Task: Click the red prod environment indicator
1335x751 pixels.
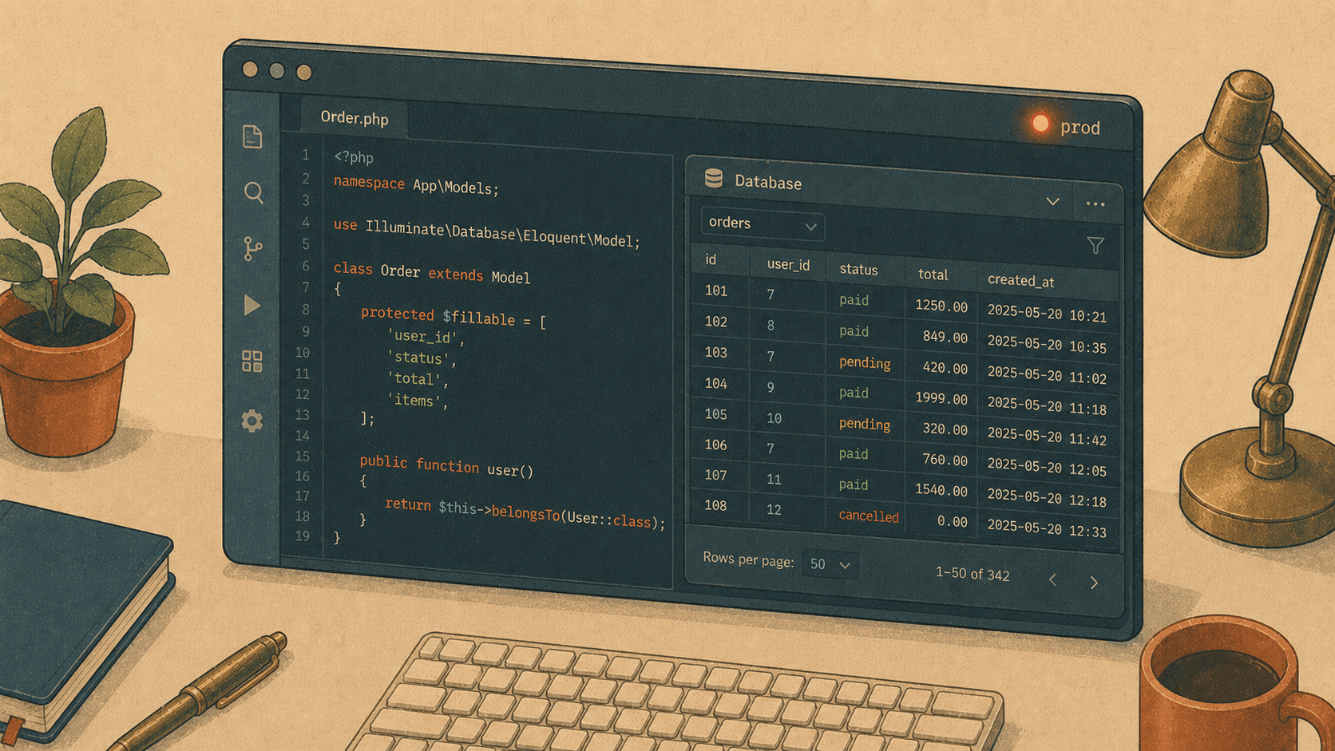Action: [1040, 123]
